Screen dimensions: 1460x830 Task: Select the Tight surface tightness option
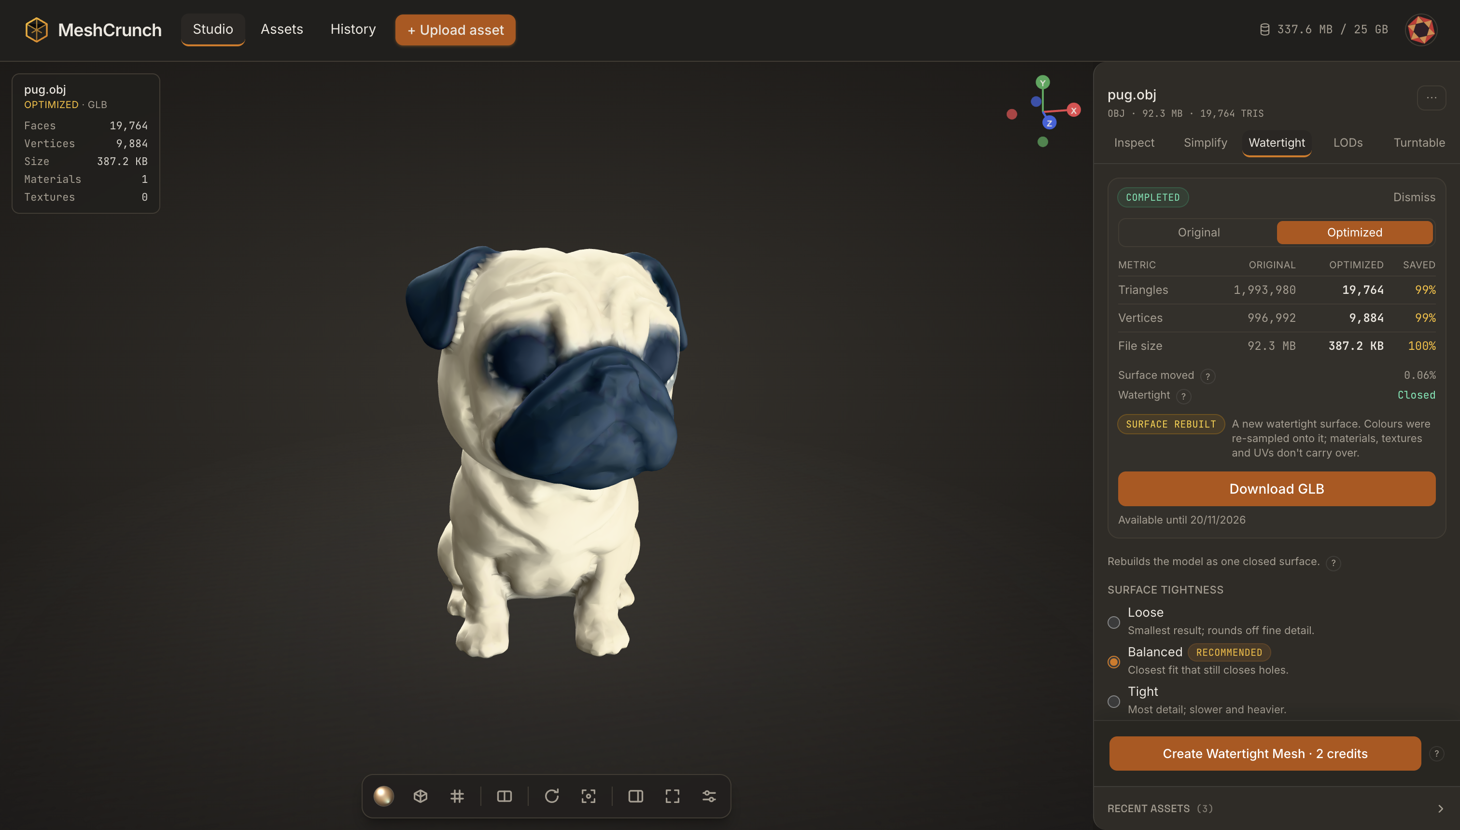click(x=1114, y=701)
